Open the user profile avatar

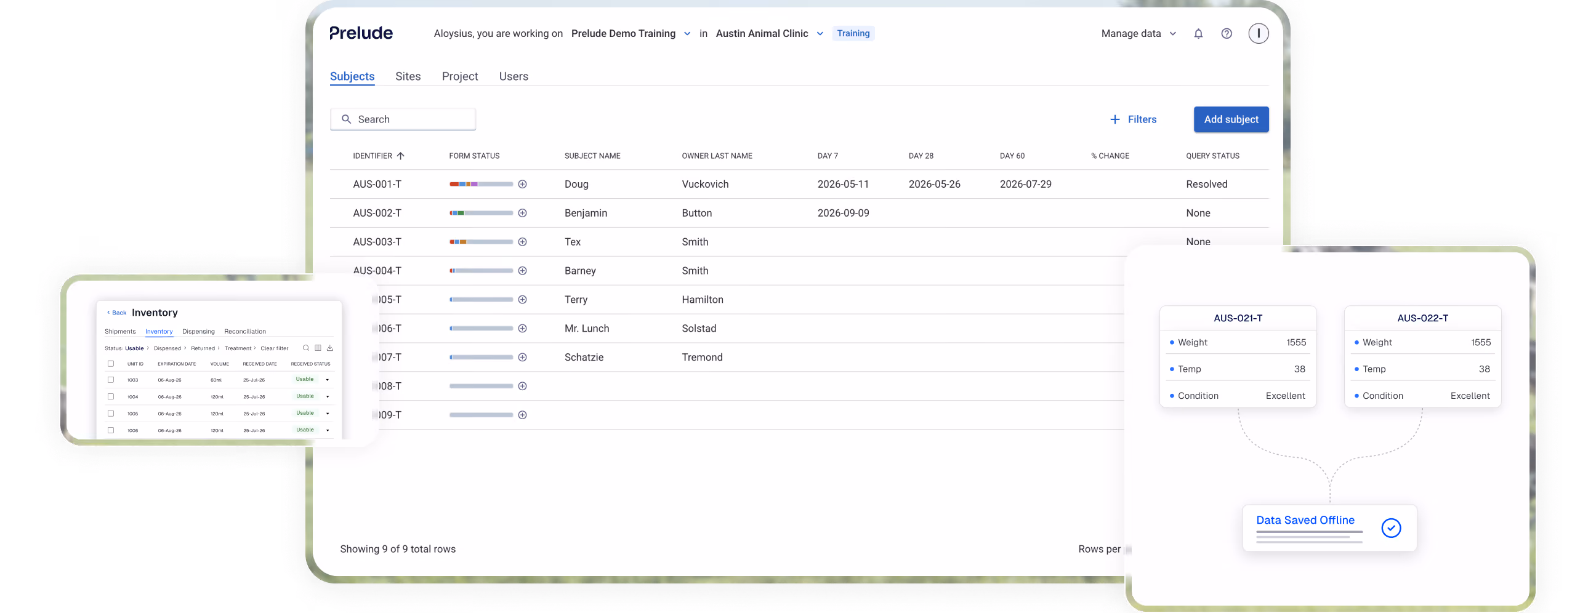pos(1259,33)
